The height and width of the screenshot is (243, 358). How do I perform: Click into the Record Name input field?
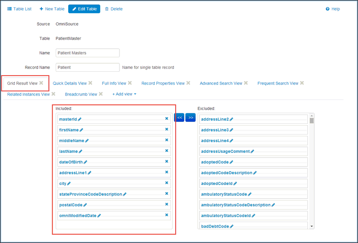click(x=87, y=67)
